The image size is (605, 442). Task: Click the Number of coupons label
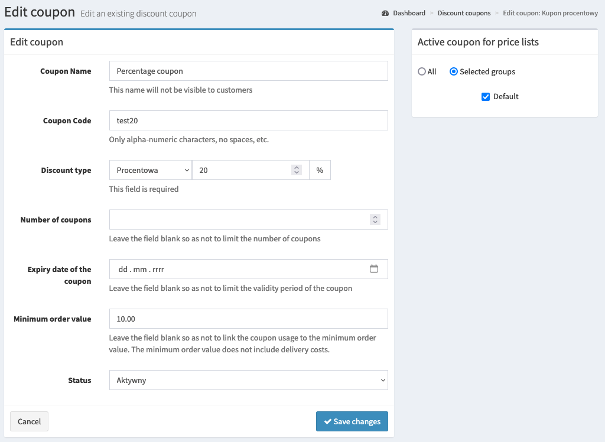(56, 220)
